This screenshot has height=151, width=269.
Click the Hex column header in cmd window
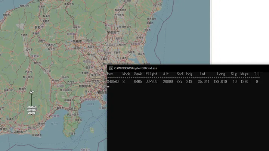(x=110, y=74)
